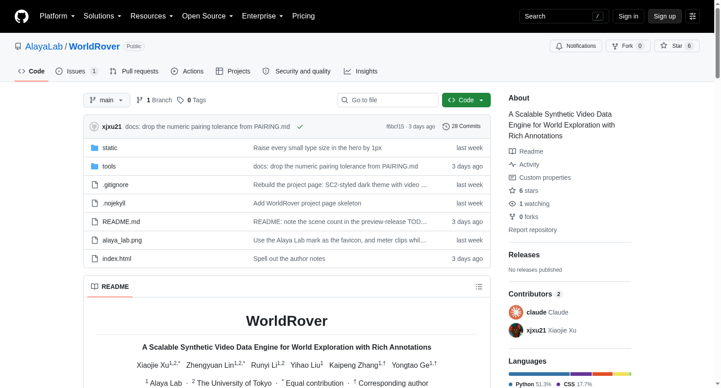The height and width of the screenshot is (388, 721).
Task: Select the pulse icon beside Activity
Action: click(512, 164)
